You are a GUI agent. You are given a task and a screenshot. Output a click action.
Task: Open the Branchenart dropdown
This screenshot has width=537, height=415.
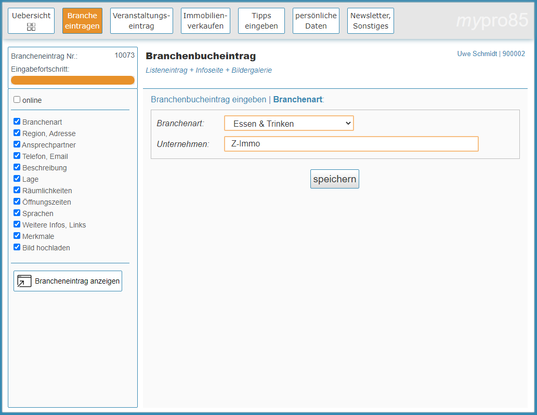coord(289,124)
